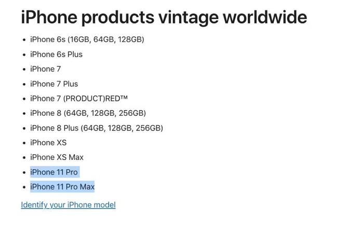Click the iPhone products vintage worldwide heading
The height and width of the screenshot is (227, 343).
point(164,17)
